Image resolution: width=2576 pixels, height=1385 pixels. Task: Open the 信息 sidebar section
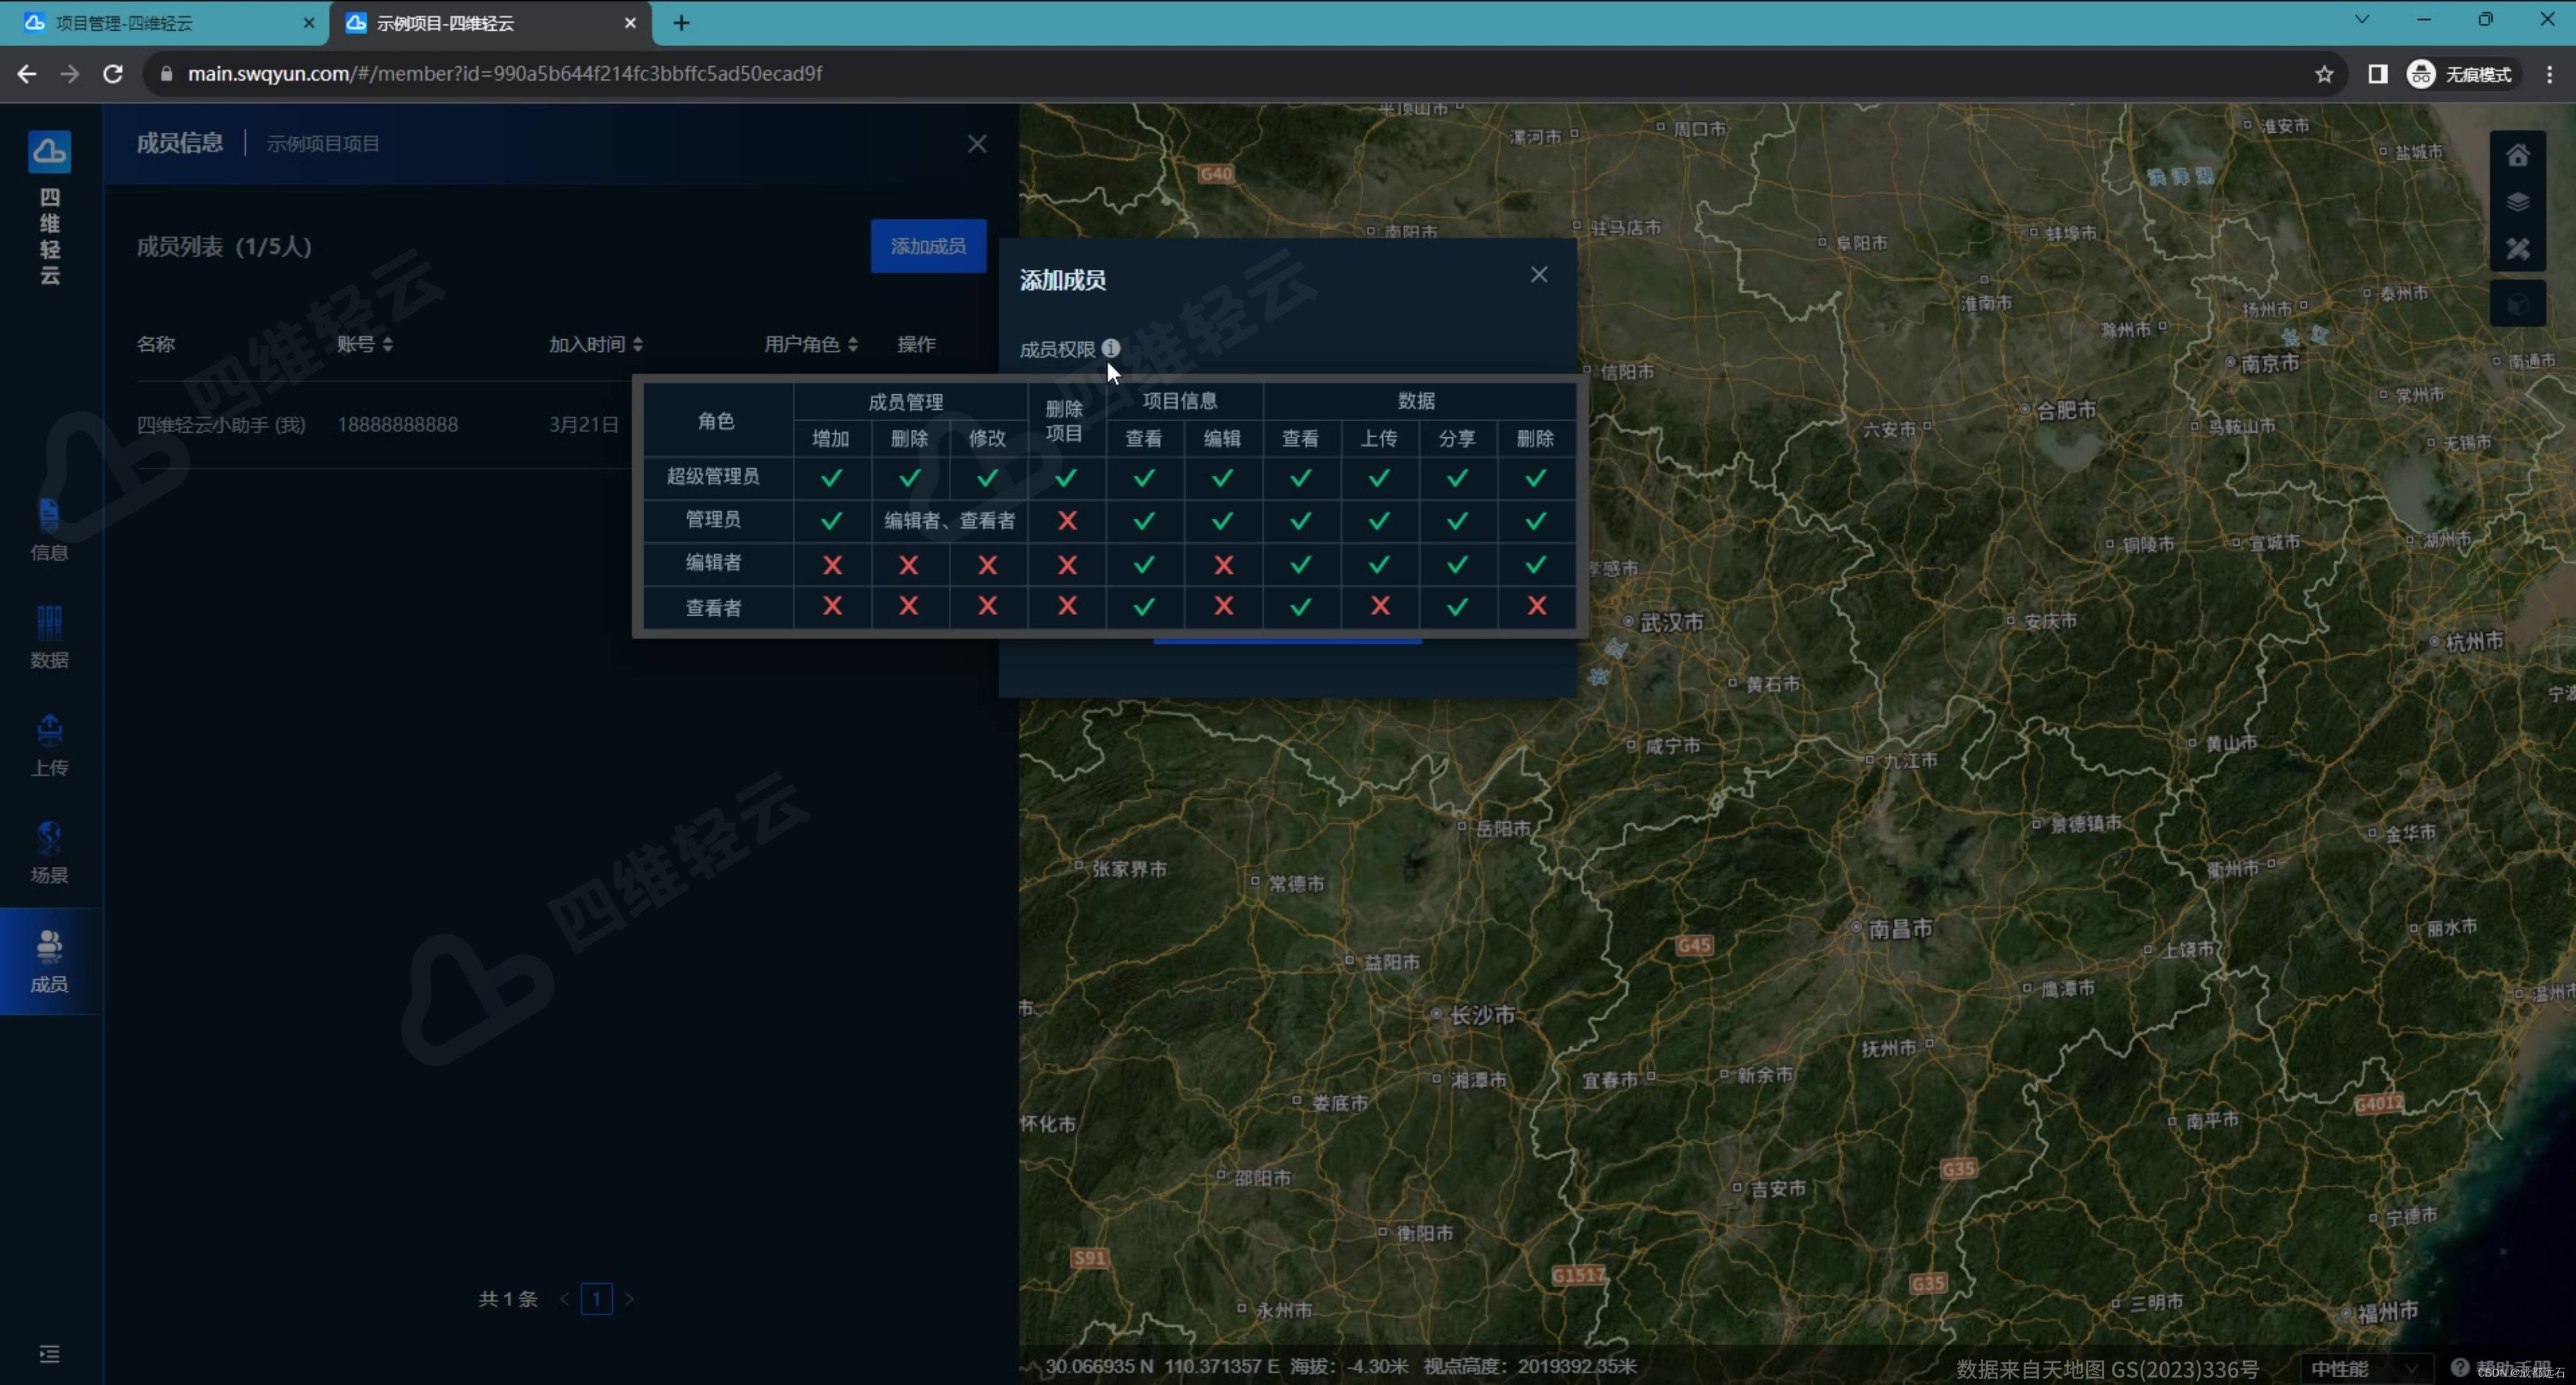(49, 530)
